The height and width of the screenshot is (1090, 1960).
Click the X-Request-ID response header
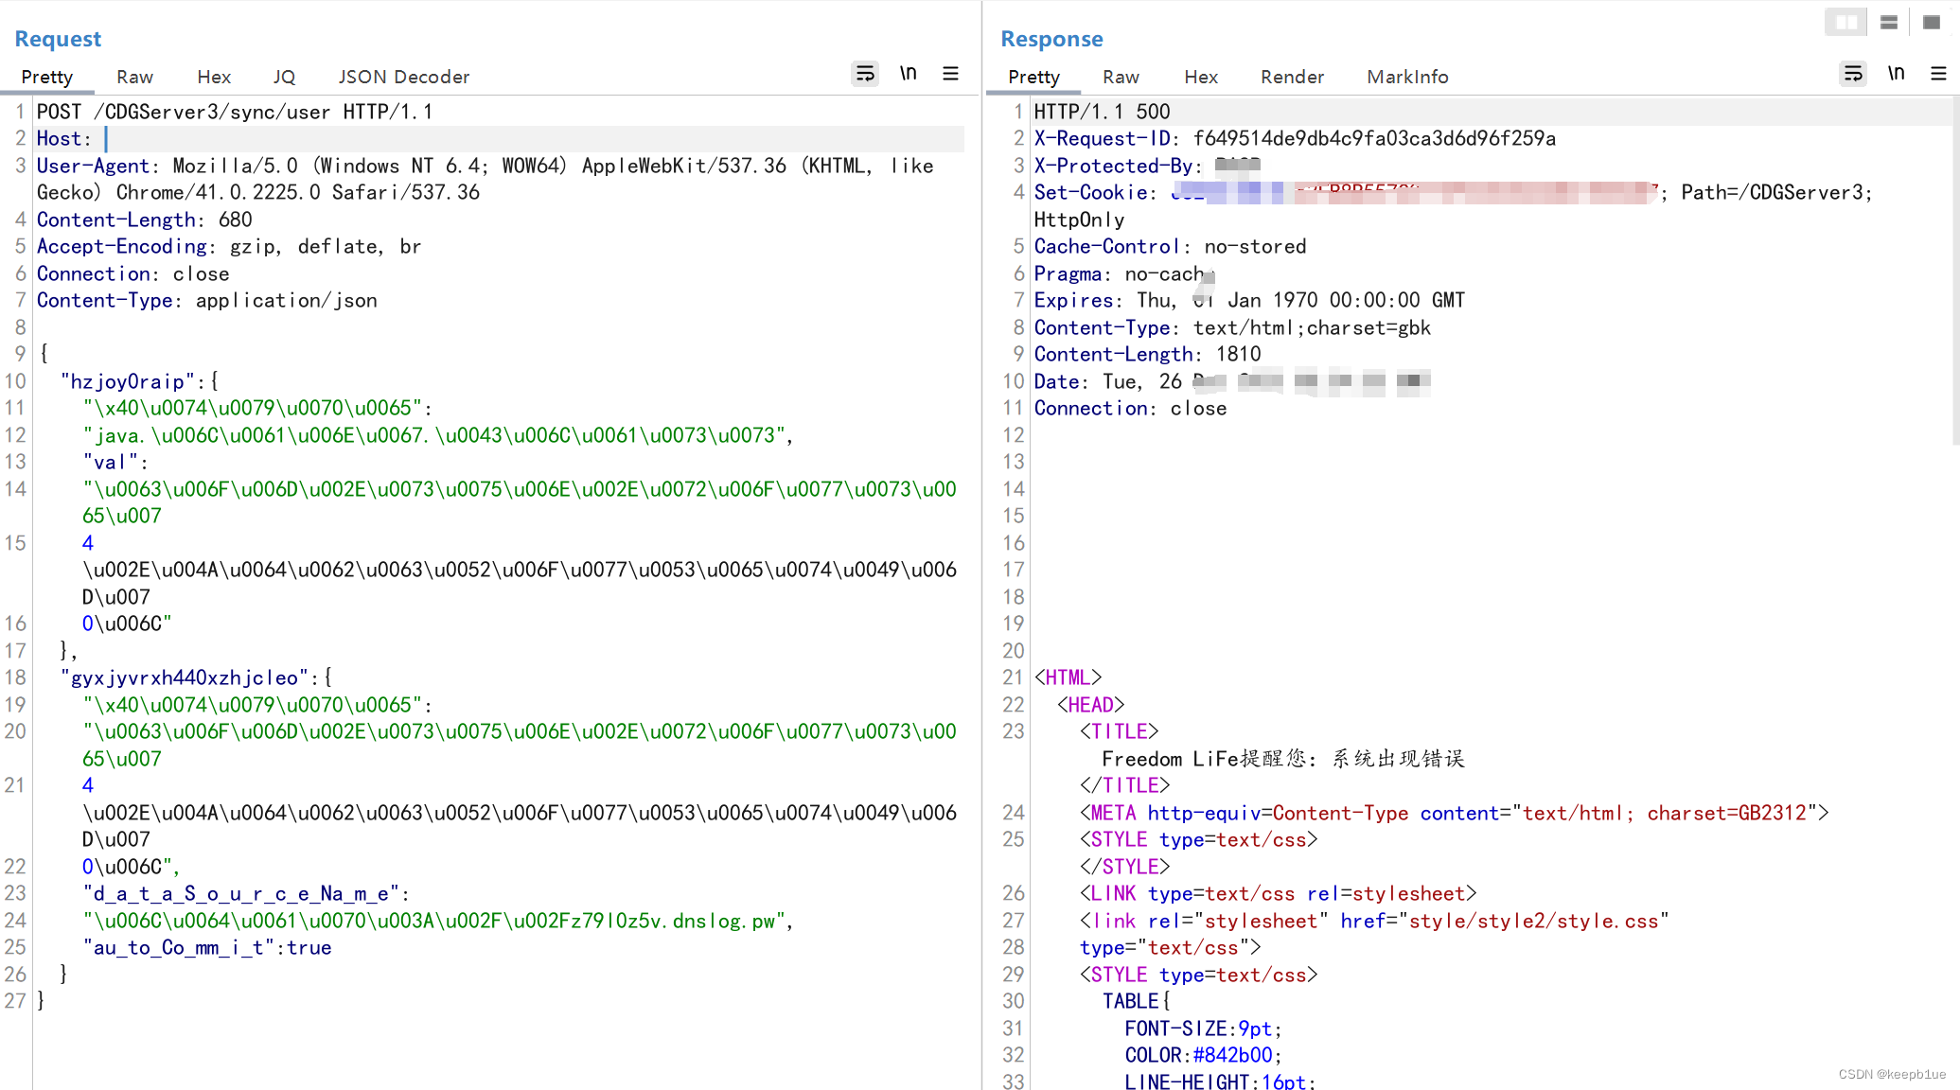tap(1295, 139)
